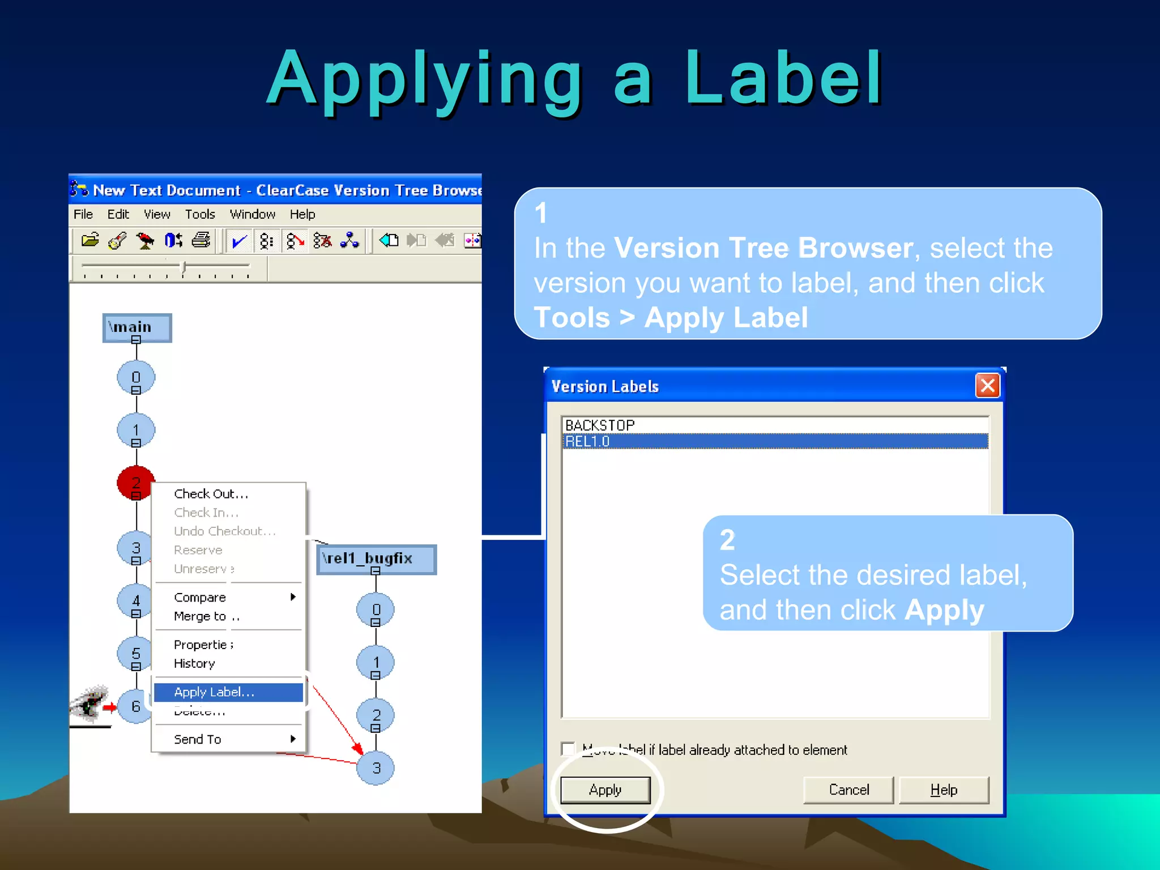Select version 4 on the main branch
The width and height of the screenshot is (1160, 870).
click(135, 600)
